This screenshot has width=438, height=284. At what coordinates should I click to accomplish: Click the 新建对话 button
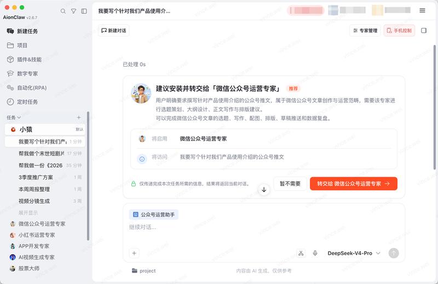pos(114,31)
